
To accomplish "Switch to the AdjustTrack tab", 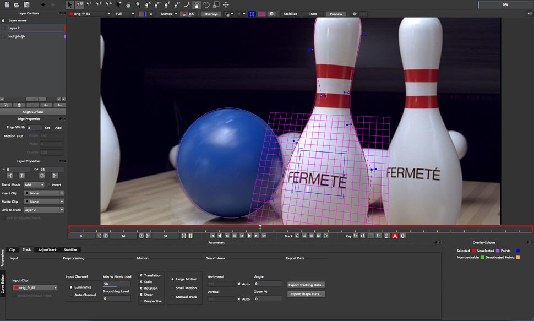I will pos(47,249).
